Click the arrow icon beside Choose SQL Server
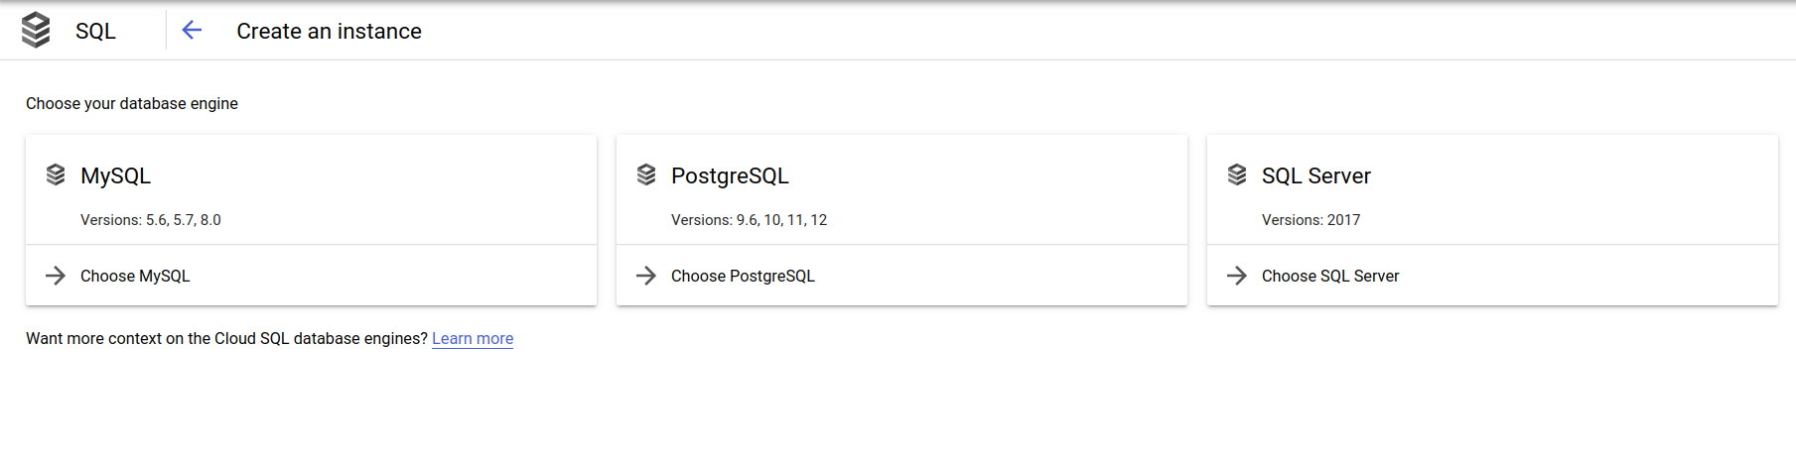 pos(1237,276)
